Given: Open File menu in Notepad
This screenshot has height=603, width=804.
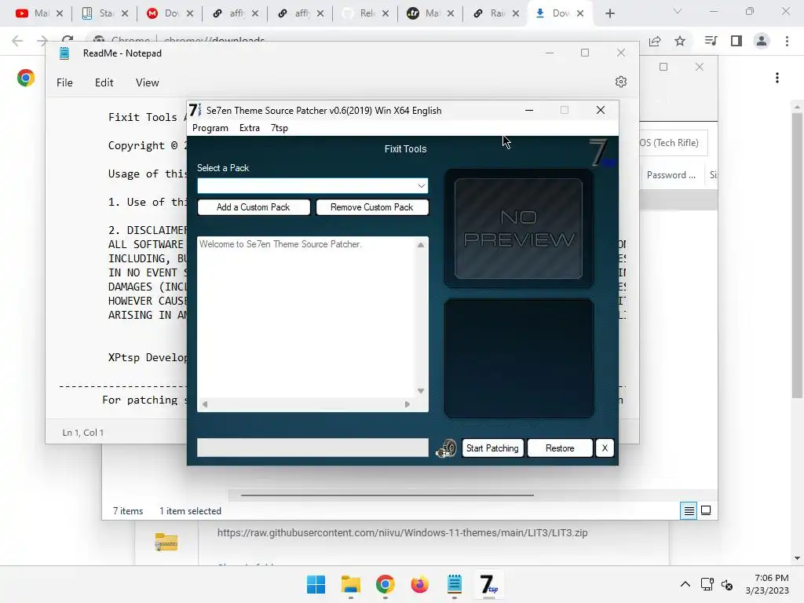Looking at the screenshot, I should 64,82.
